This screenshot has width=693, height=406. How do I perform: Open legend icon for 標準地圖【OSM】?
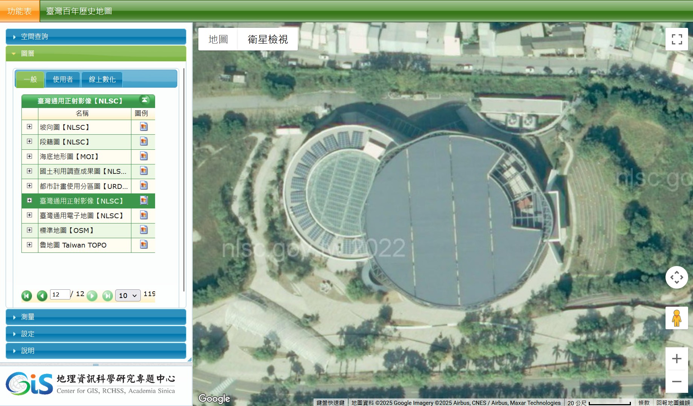(x=143, y=230)
